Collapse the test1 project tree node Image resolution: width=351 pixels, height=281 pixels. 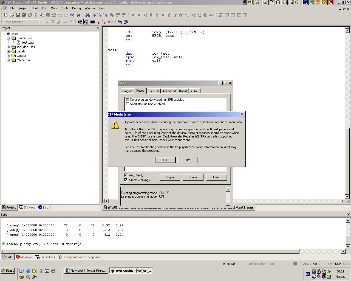(3, 34)
